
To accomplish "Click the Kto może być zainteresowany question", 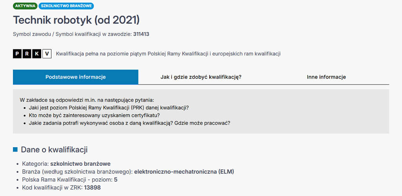I will 94,115.
